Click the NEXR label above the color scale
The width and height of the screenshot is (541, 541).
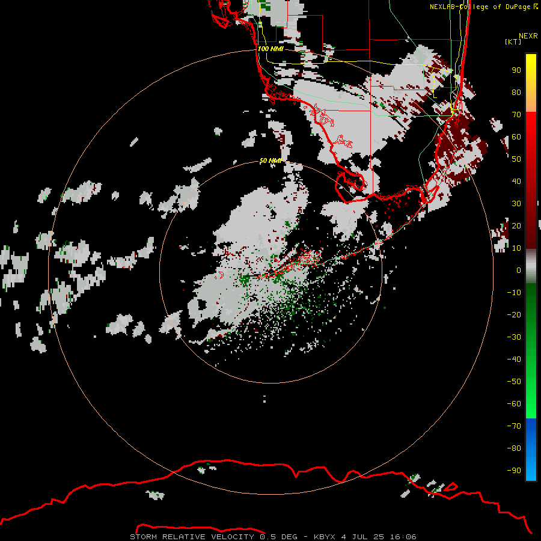(528, 36)
